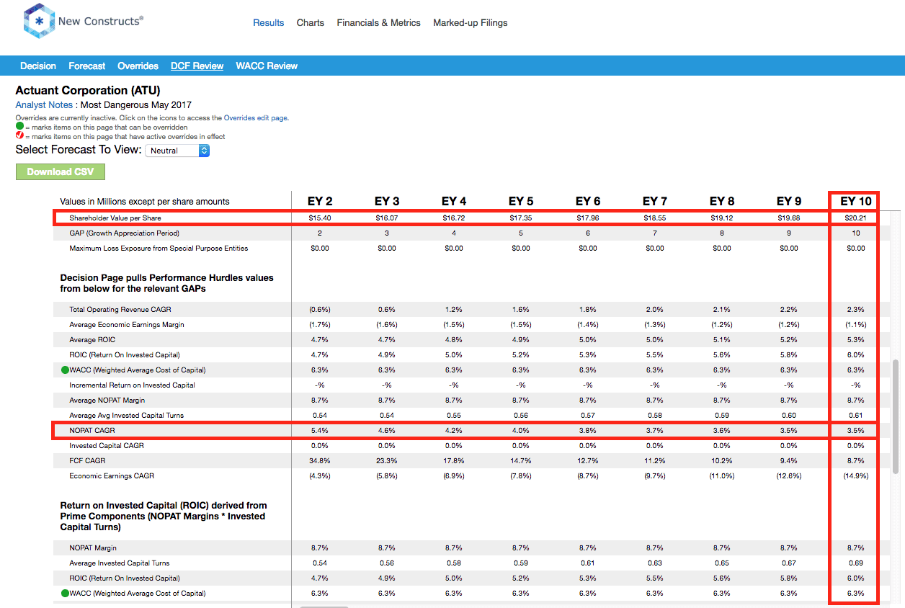Click the green dot legend marker for overridable items

point(20,127)
